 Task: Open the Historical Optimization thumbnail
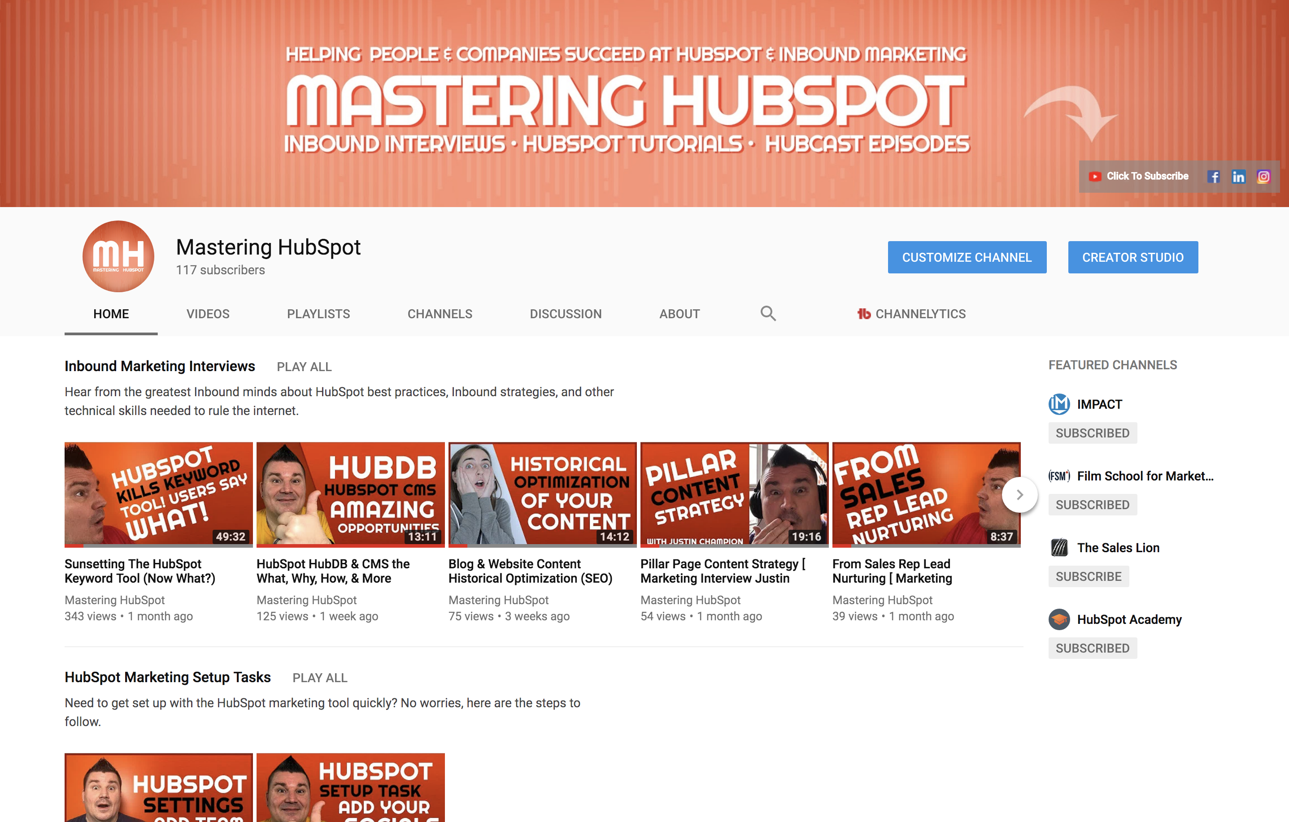[542, 494]
